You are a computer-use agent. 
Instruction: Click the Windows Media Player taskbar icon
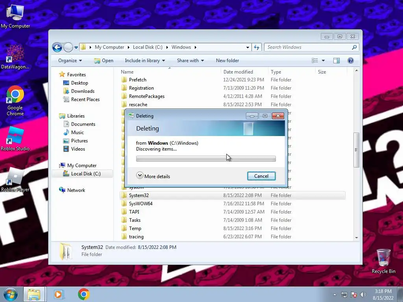point(59,294)
